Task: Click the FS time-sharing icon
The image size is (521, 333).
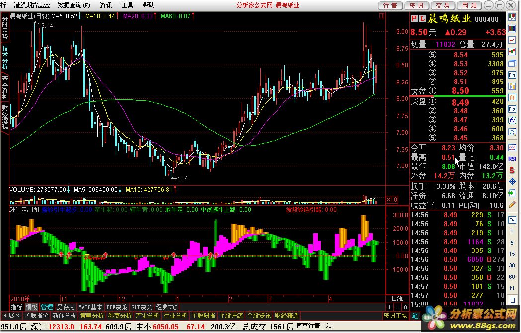Action: pos(512,220)
